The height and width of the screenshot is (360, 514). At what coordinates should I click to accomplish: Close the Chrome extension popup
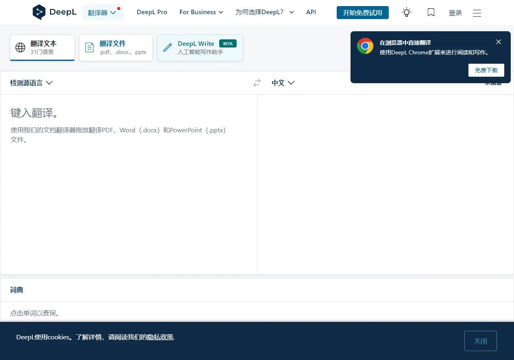(x=499, y=42)
